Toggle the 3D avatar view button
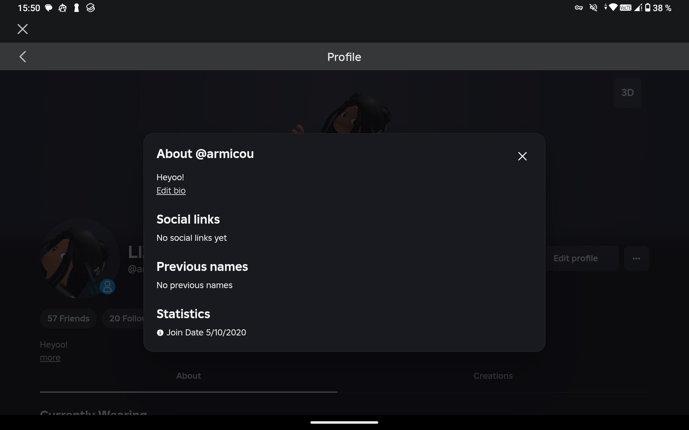 click(627, 93)
